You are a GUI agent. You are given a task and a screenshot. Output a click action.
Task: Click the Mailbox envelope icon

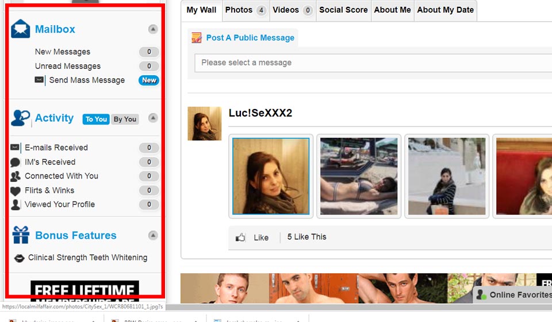pyautogui.click(x=21, y=29)
